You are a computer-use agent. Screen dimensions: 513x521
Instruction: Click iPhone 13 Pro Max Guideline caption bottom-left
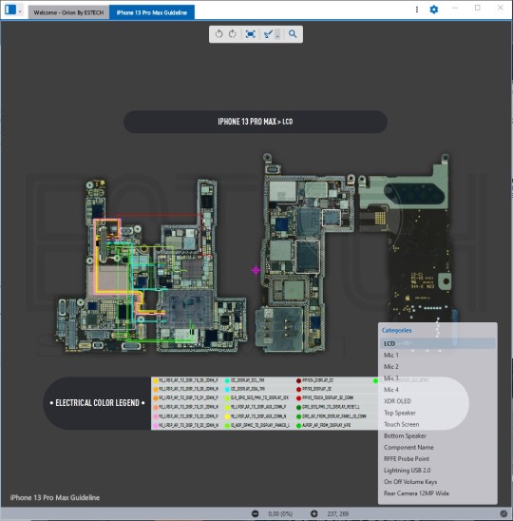click(55, 498)
